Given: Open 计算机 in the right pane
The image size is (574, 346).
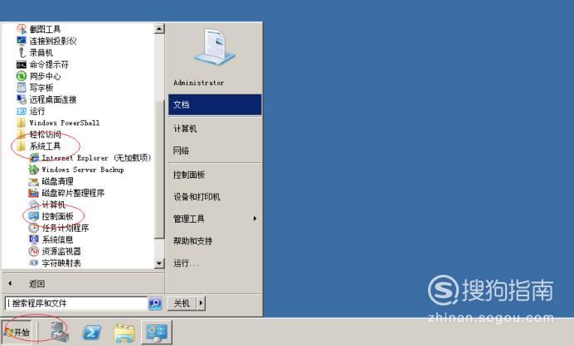Looking at the screenshot, I should (215, 128).
